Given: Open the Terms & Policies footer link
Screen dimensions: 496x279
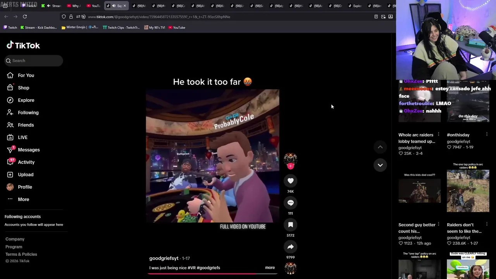Looking at the screenshot, I should pos(21,254).
